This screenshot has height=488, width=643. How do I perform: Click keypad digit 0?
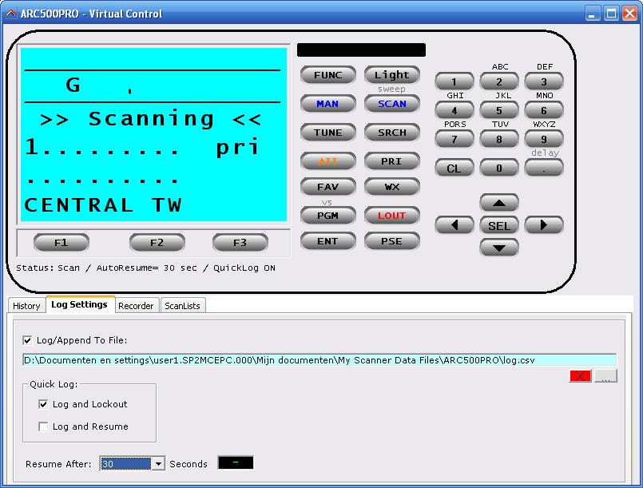click(x=499, y=168)
